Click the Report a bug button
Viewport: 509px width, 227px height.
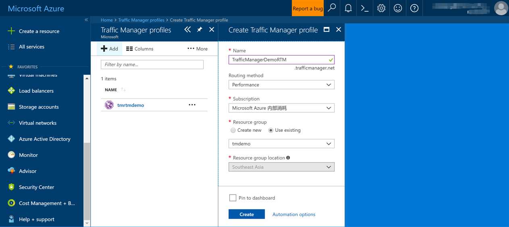tap(307, 8)
